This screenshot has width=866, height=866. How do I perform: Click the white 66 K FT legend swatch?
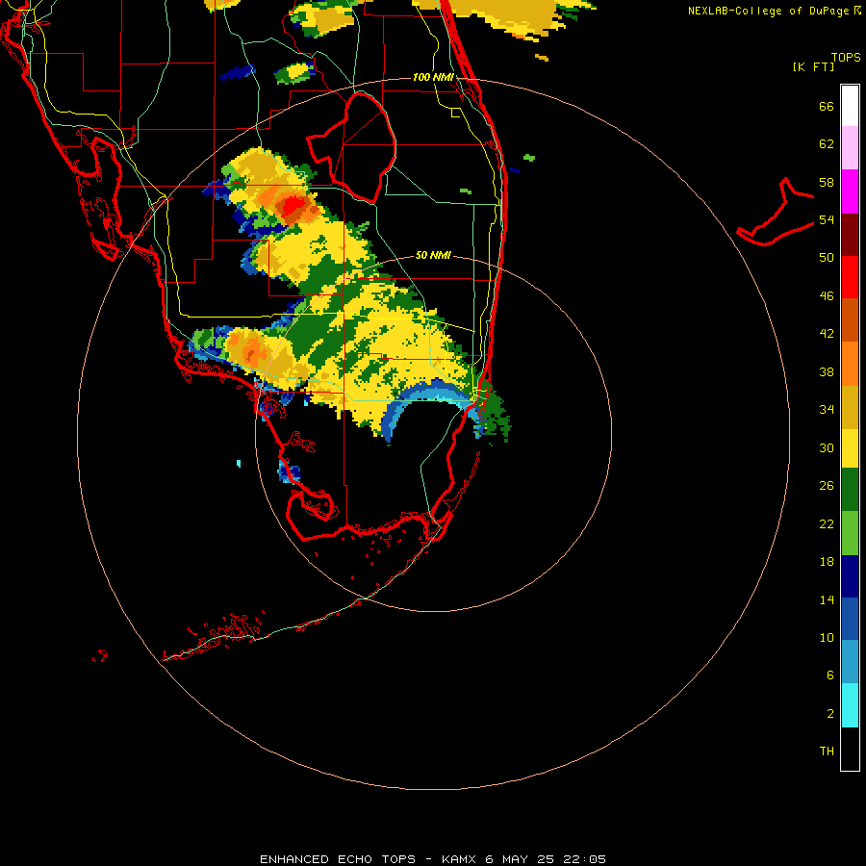click(850, 106)
